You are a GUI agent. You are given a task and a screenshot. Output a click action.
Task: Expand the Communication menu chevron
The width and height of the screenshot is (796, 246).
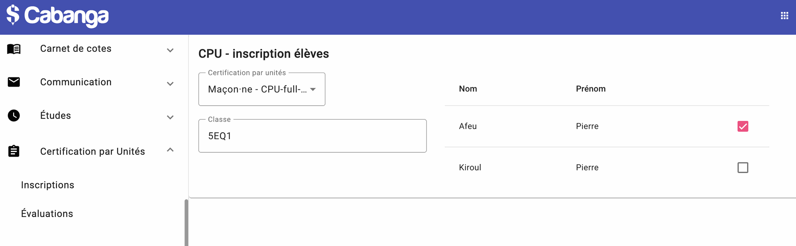[170, 84]
